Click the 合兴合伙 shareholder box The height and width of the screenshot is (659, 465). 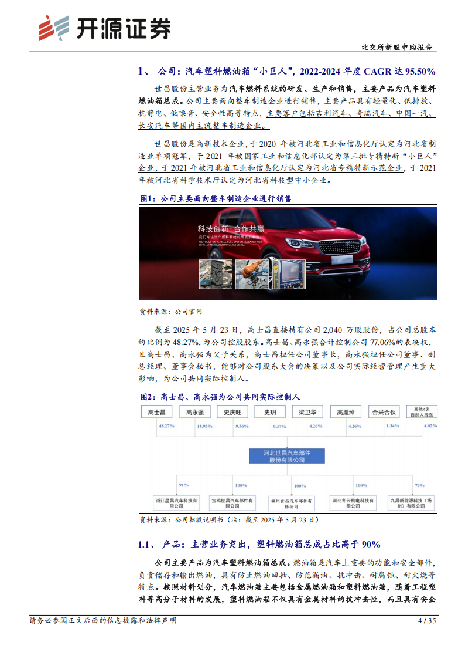coord(384,412)
